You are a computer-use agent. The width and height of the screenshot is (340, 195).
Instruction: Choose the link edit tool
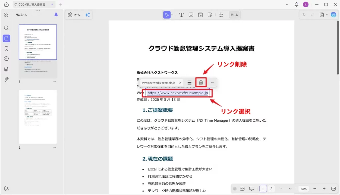pos(200,15)
